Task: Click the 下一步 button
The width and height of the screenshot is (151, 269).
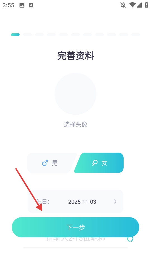Action: click(75, 227)
